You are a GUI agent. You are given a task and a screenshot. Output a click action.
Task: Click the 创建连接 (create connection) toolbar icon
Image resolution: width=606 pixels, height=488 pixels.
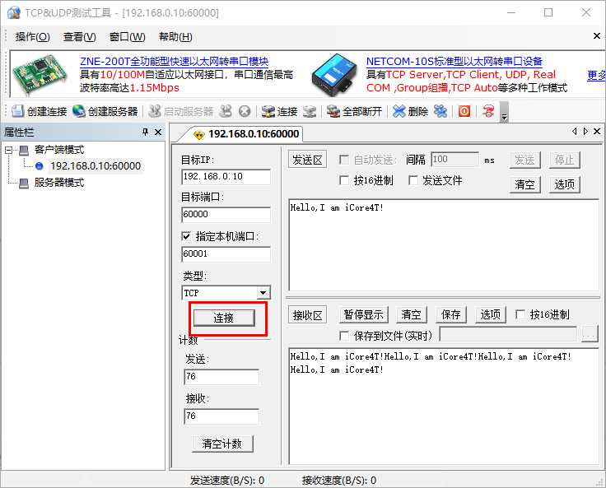coord(18,111)
